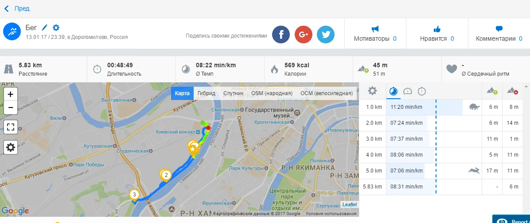Click kilometer marker 2 on the map
530x223 pixels.
pos(166,176)
